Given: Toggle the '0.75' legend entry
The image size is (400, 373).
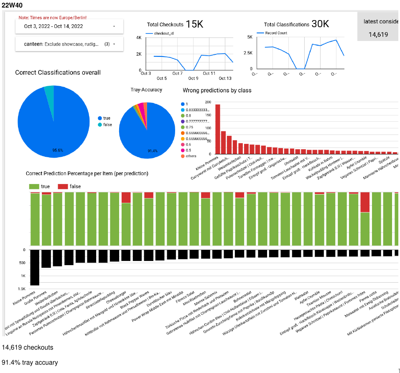Looking at the screenshot, I should [182, 127].
